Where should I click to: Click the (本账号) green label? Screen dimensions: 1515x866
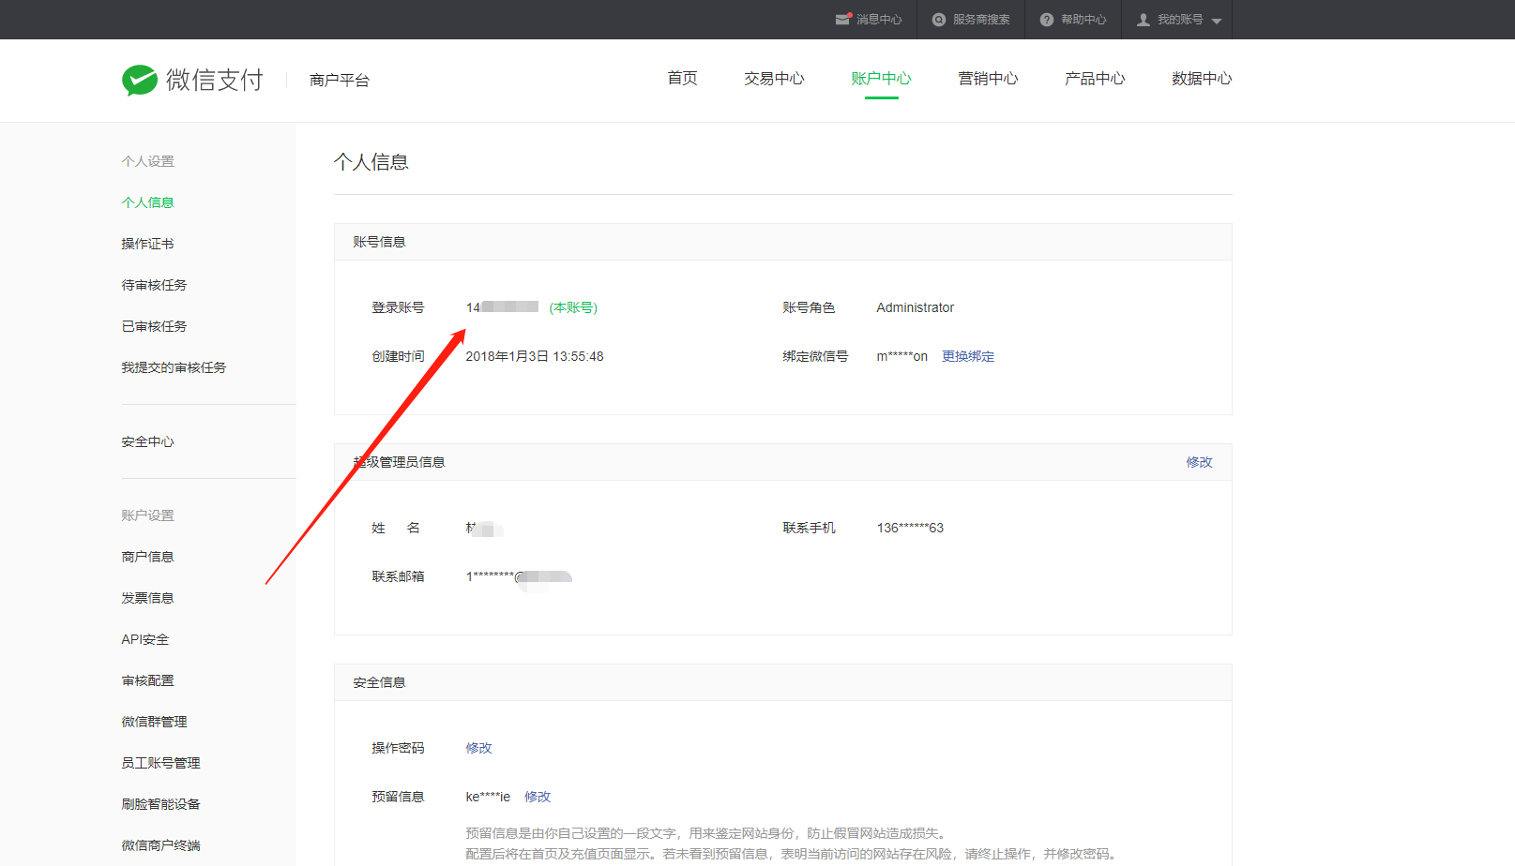[573, 307]
